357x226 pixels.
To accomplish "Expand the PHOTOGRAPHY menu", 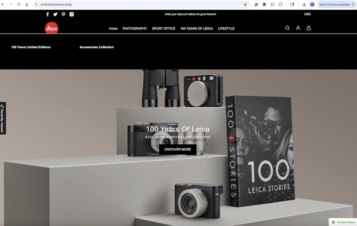I will tap(135, 29).
